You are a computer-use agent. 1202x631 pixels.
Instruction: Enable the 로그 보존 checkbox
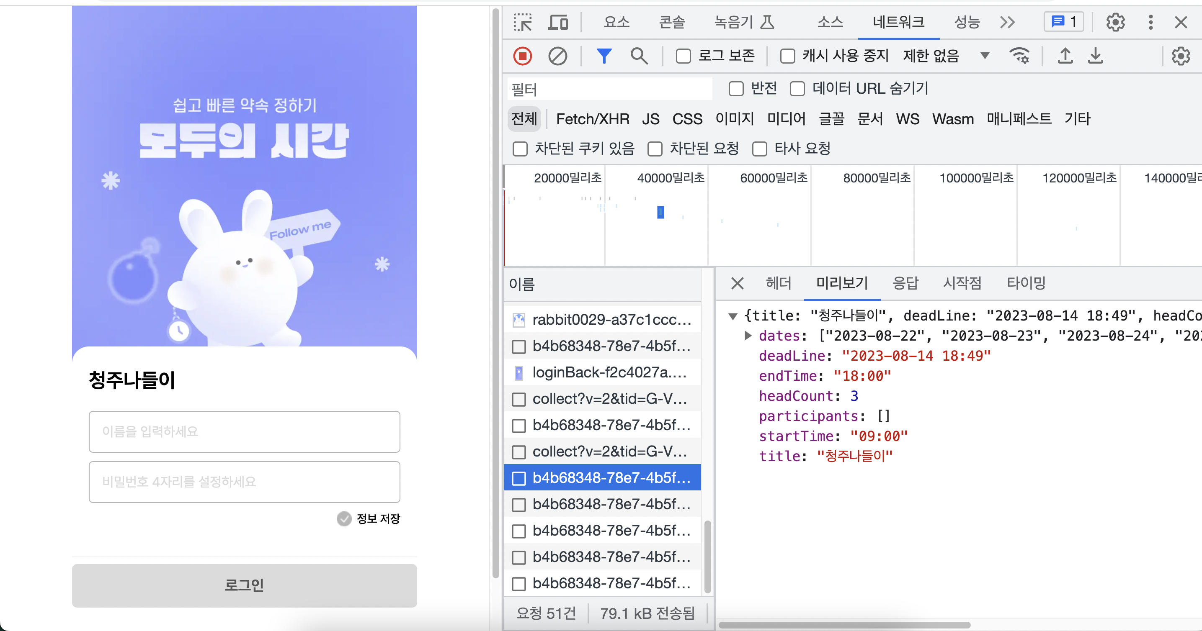click(x=684, y=56)
